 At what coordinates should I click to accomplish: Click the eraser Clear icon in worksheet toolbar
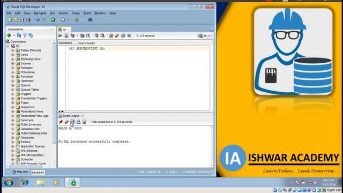pyautogui.click(x=117, y=36)
